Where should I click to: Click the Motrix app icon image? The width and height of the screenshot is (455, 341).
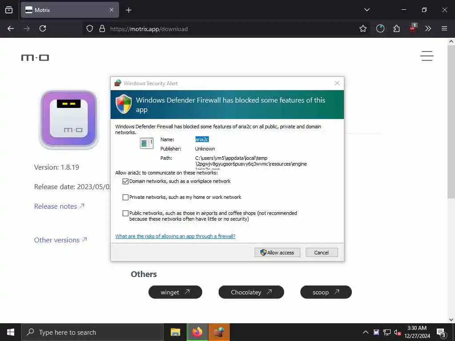click(x=69, y=120)
